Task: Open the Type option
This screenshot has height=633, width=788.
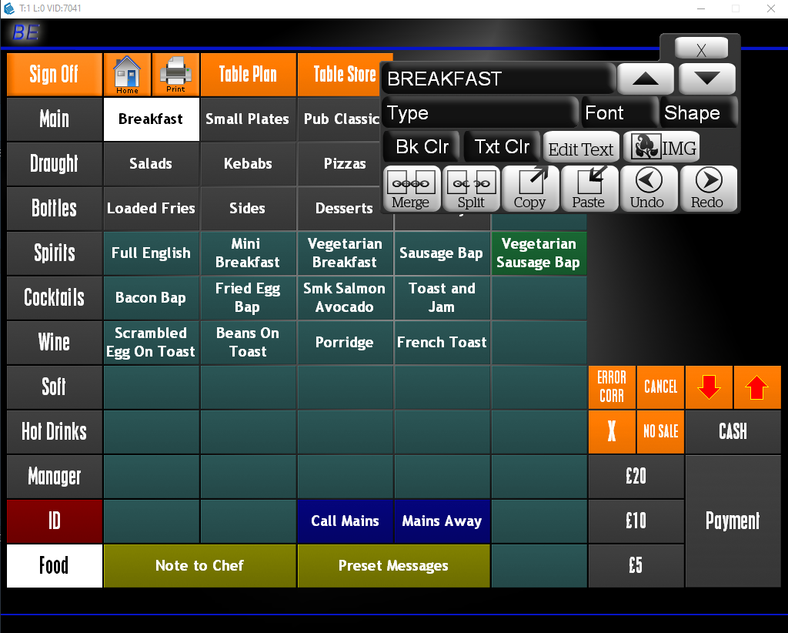Action: pyautogui.click(x=480, y=112)
